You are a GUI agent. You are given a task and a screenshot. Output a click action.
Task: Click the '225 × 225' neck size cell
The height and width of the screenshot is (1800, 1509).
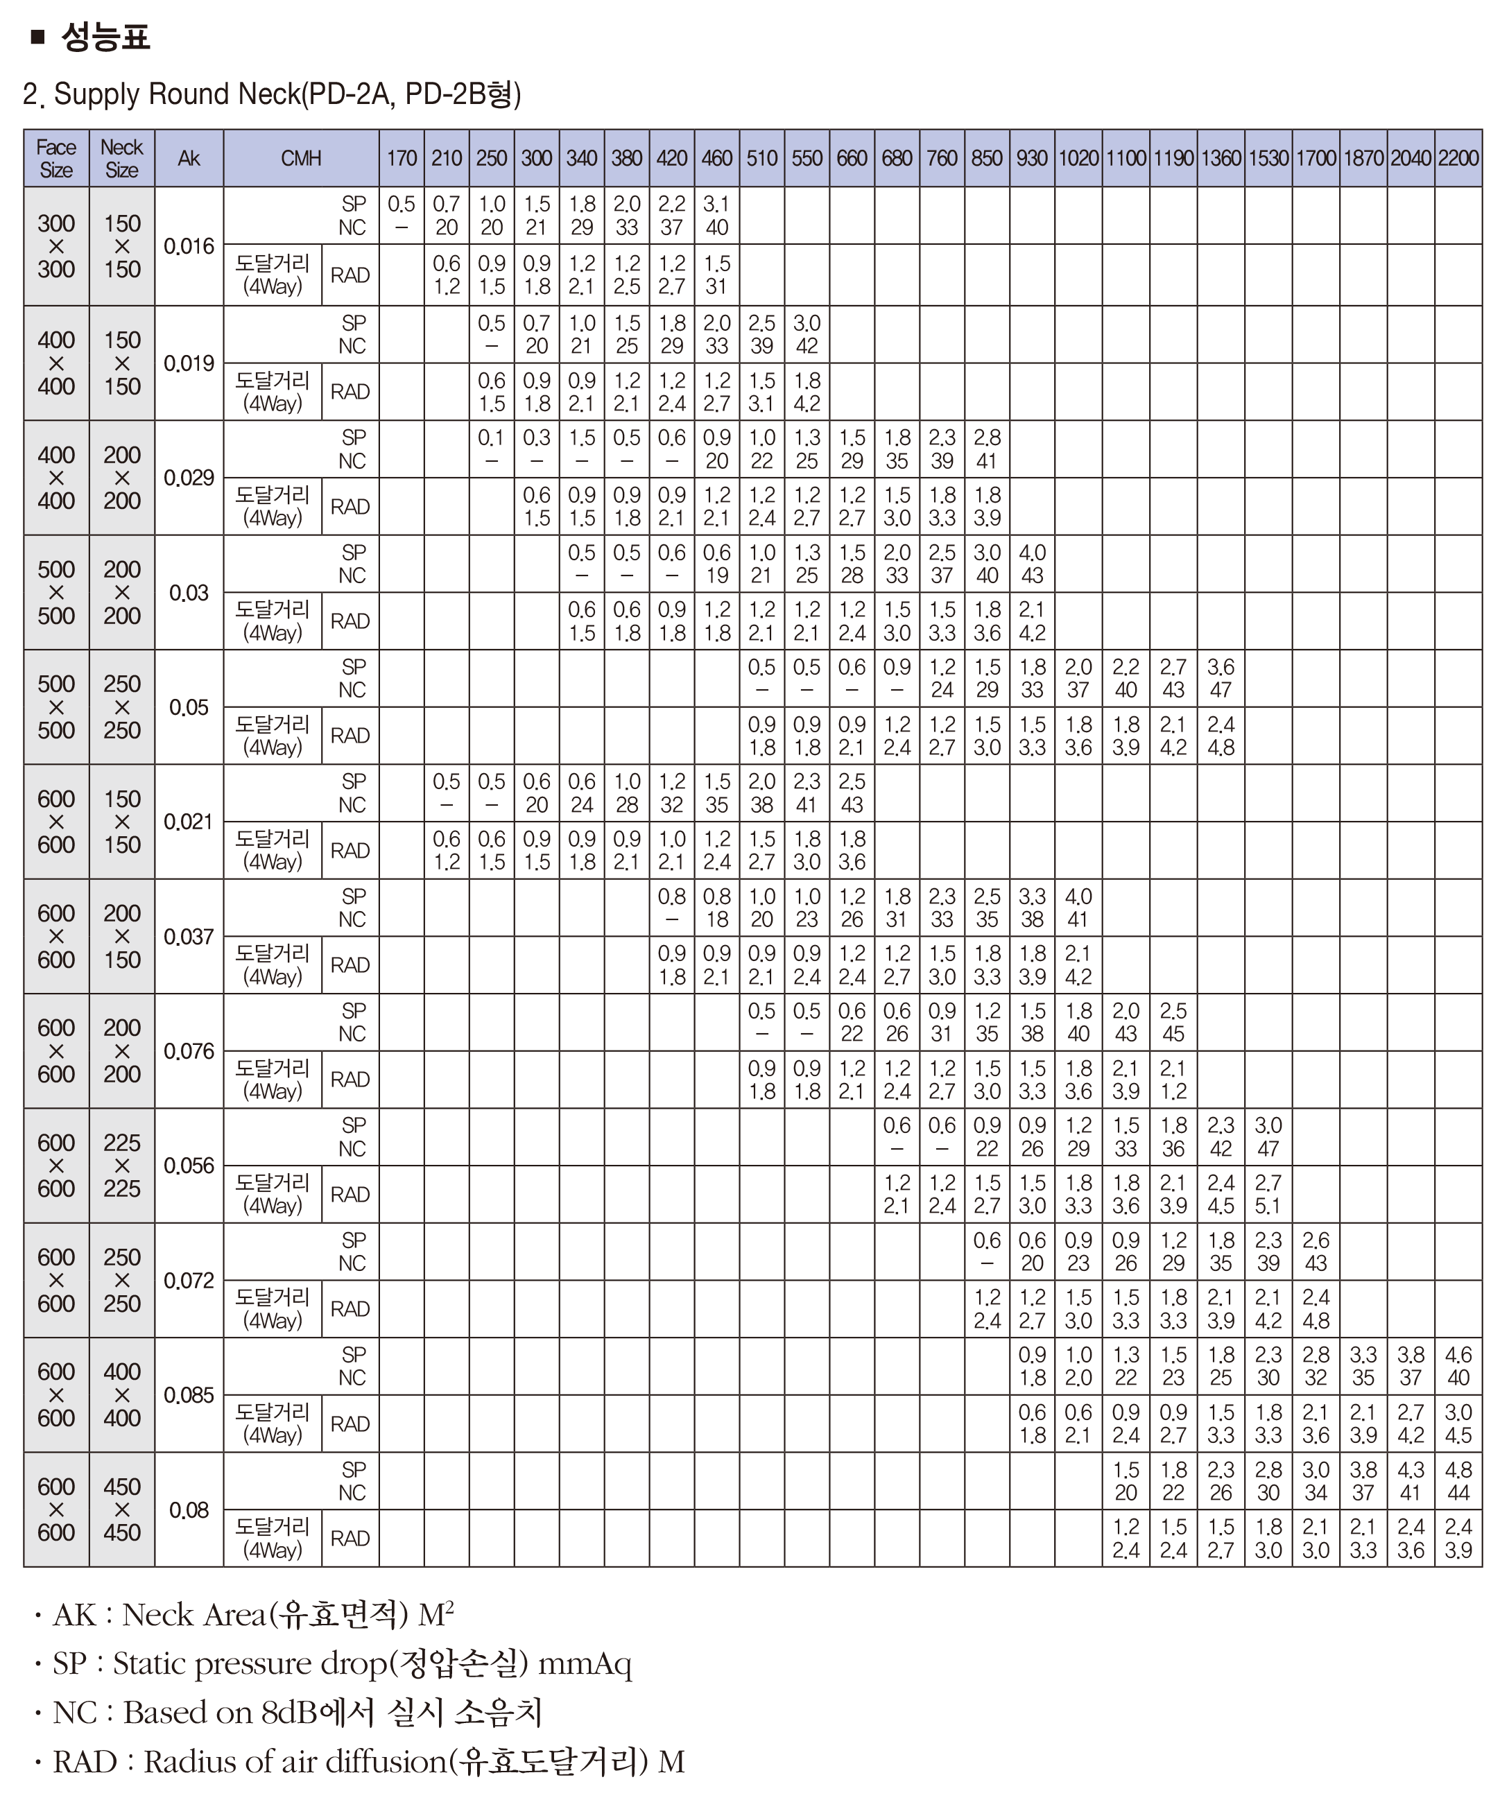(122, 1166)
